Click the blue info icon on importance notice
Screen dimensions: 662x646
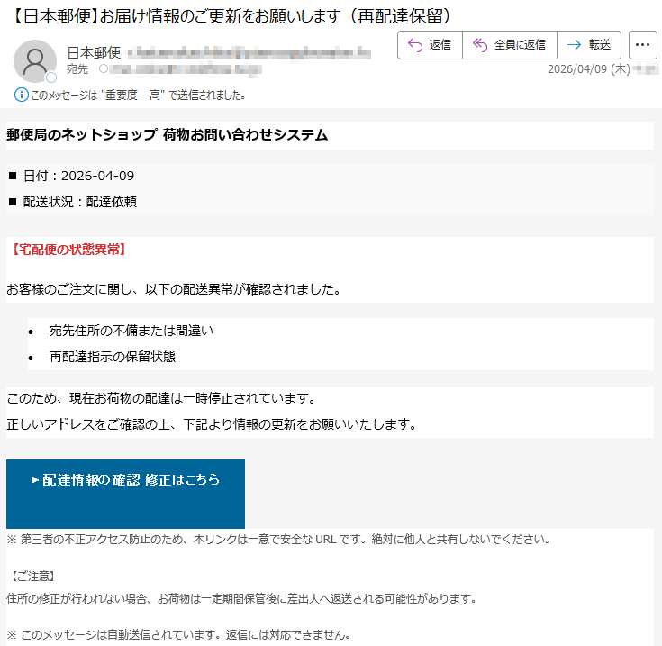pyautogui.click(x=21, y=95)
